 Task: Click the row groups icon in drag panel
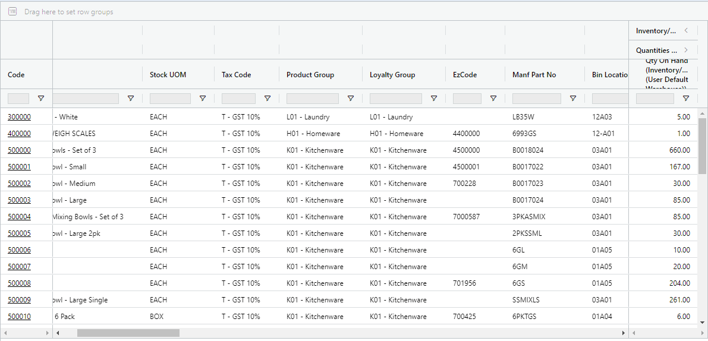point(12,11)
